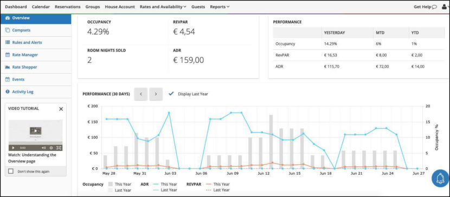
Task: Go to next 30-day performance period
Action: 156,94
